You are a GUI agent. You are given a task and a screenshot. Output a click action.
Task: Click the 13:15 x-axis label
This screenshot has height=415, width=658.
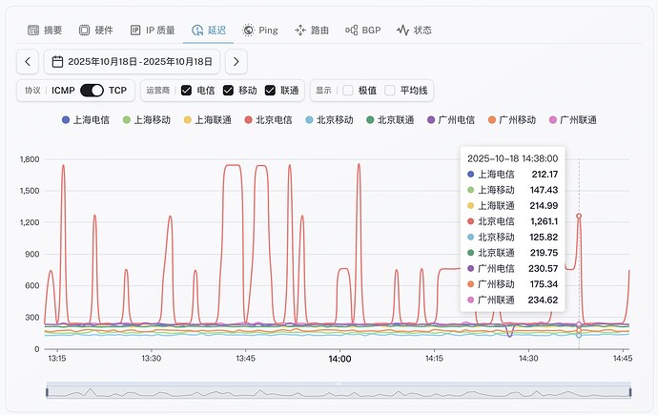pyautogui.click(x=56, y=359)
